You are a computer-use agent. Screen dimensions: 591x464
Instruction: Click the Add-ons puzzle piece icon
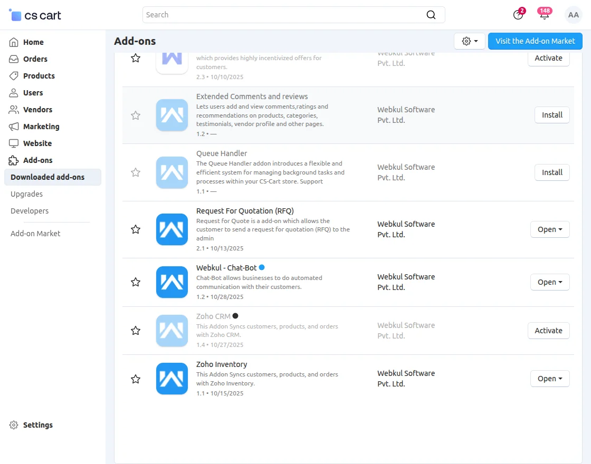tap(14, 160)
